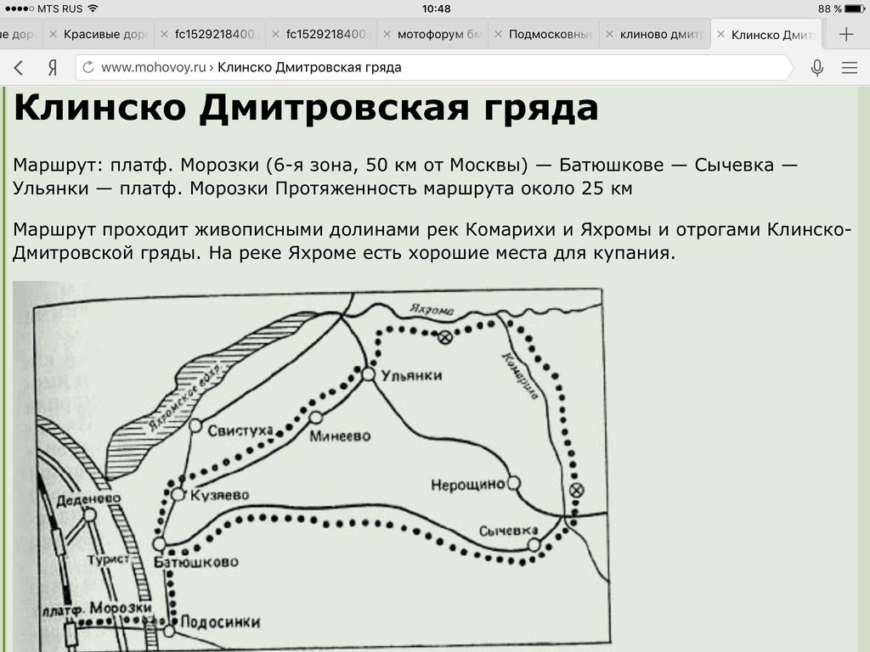Viewport: 870px width, 652px height.
Task: Tap the back navigation arrow
Action: click(19, 68)
